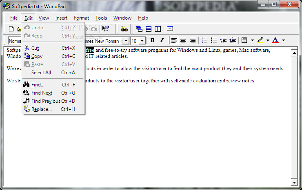Align text left
The image size is (302, 190).
(174, 40)
